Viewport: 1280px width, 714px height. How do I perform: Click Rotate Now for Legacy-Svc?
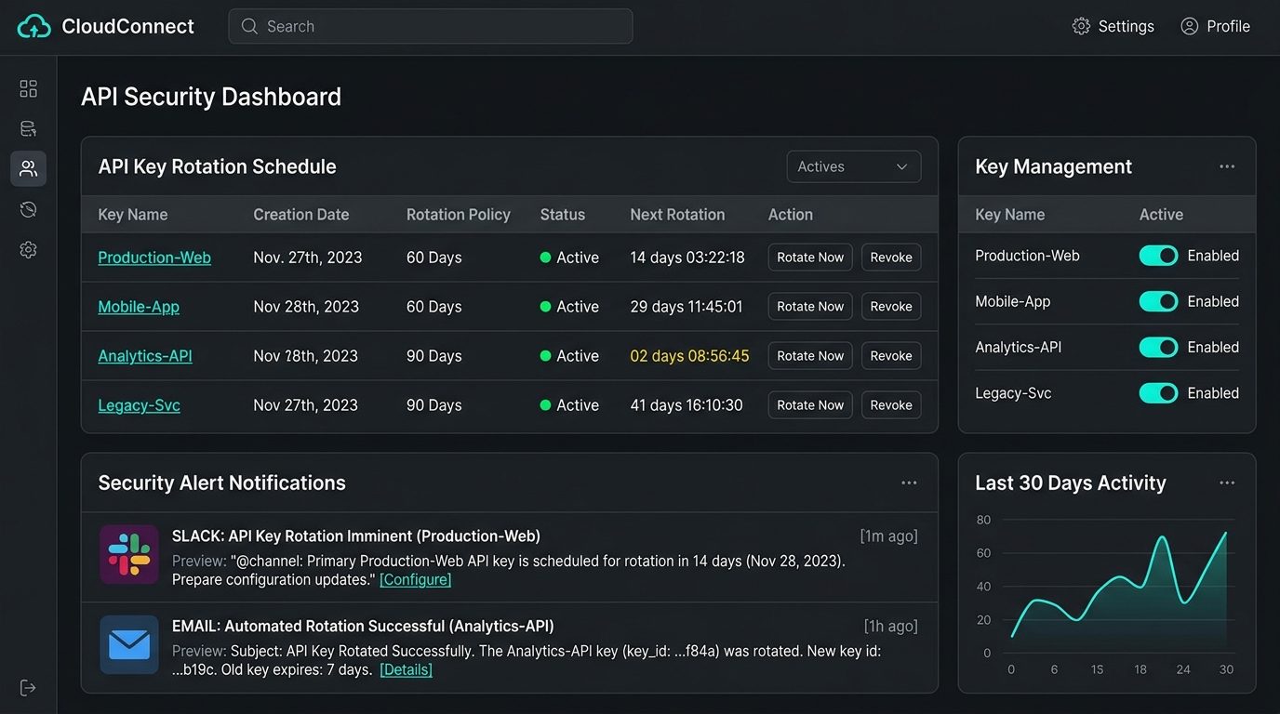point(810,405)
